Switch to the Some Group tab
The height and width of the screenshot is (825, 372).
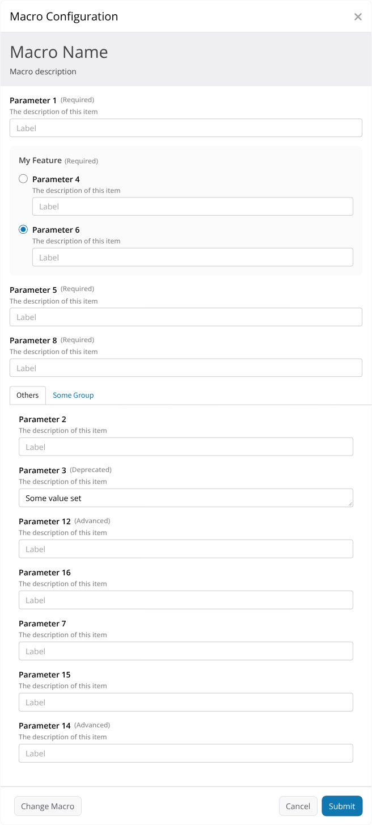[x=73, y=395]
